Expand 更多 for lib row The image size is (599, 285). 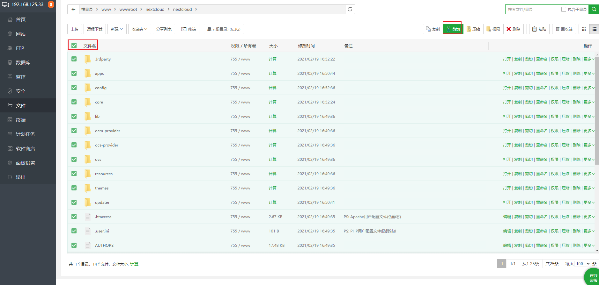589,116
